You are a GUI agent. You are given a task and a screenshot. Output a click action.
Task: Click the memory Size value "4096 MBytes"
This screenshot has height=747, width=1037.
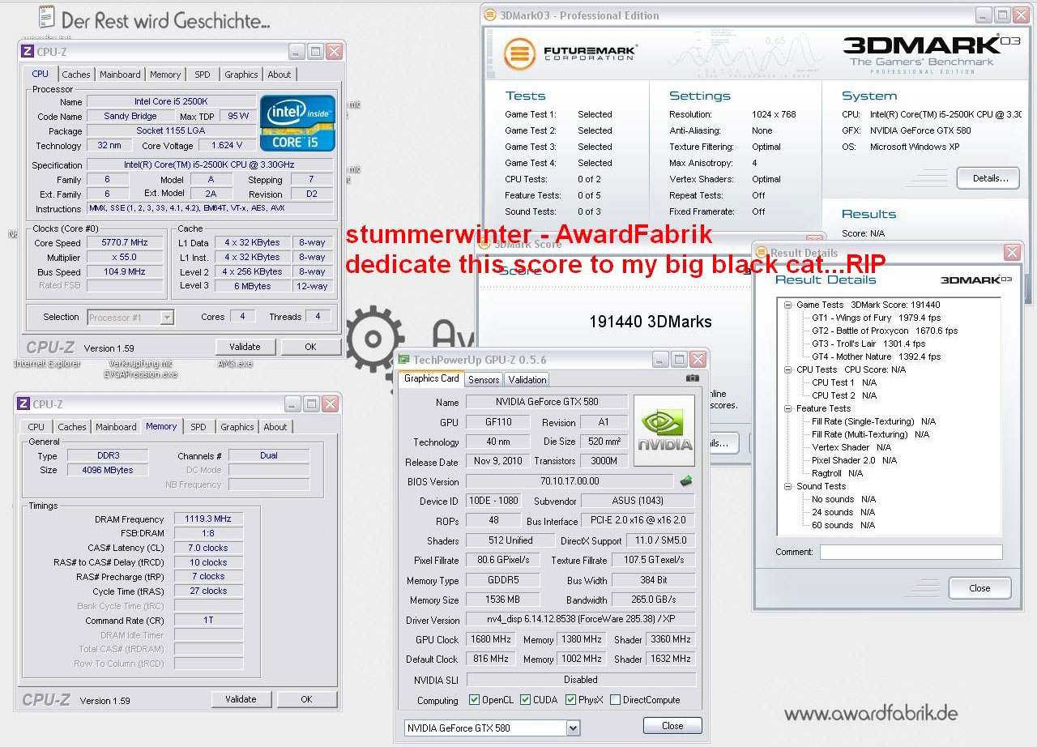tap(107, 470)
